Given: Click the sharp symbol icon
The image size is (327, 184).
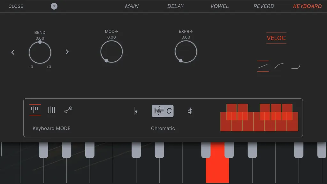Looking at the screenshot, I should tap(190, 111).
